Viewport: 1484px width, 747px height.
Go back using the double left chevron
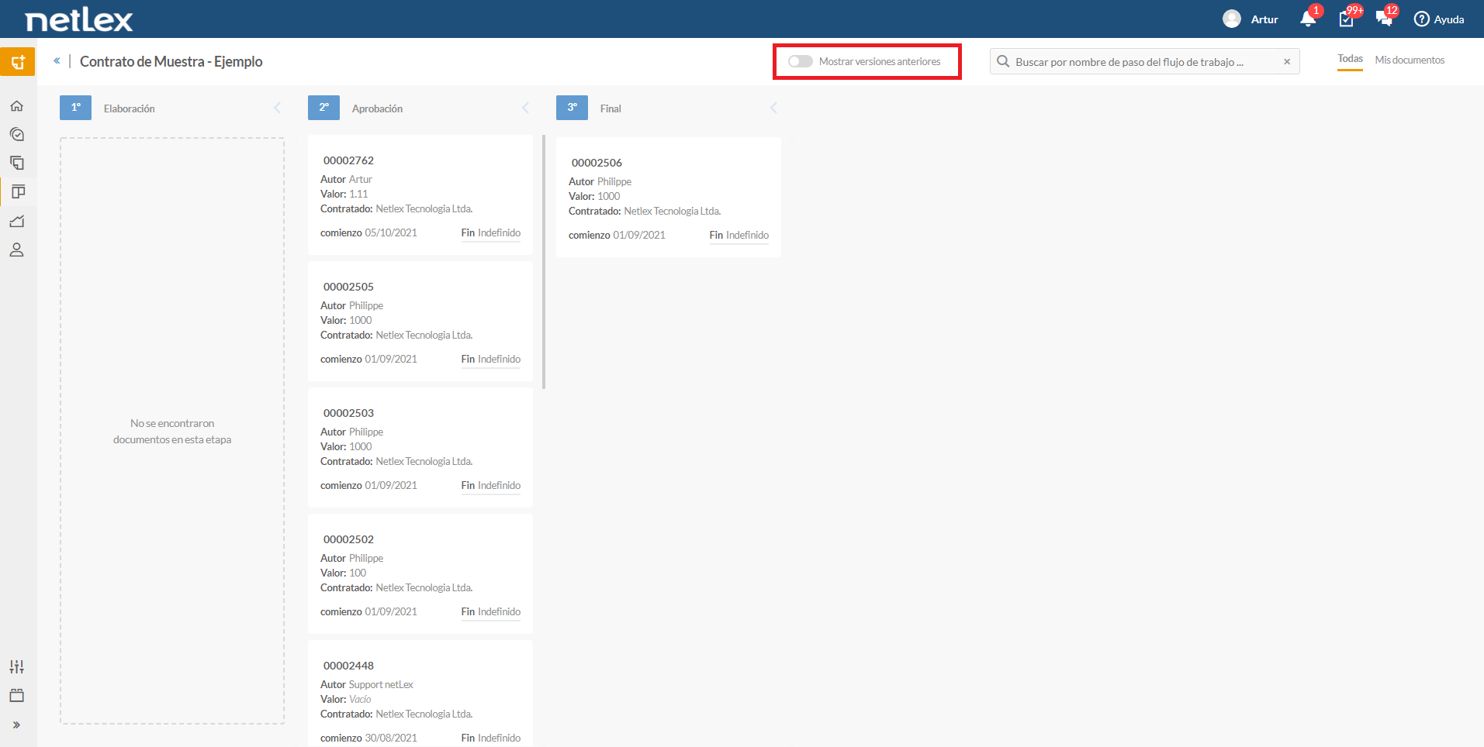click(57, 60)
